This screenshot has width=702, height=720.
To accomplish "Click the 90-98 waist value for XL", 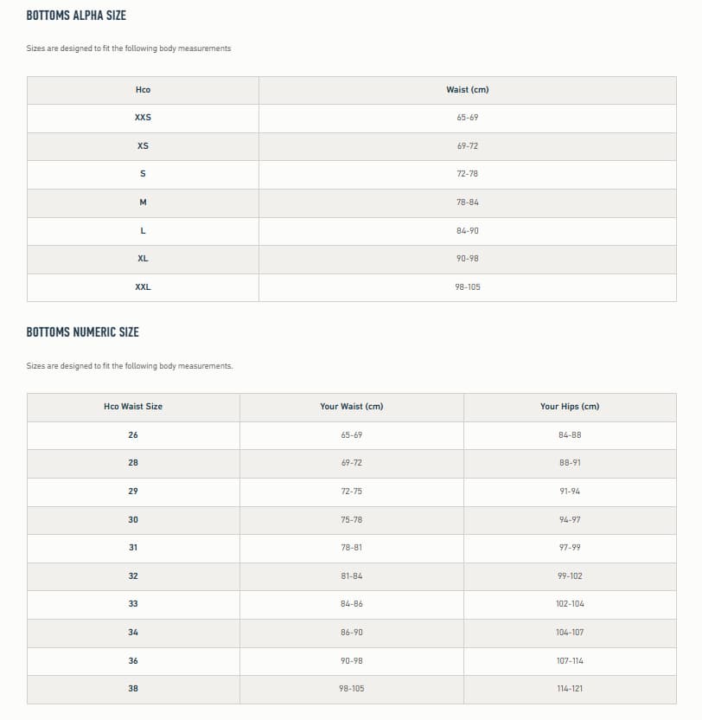I will coord(468,259).
